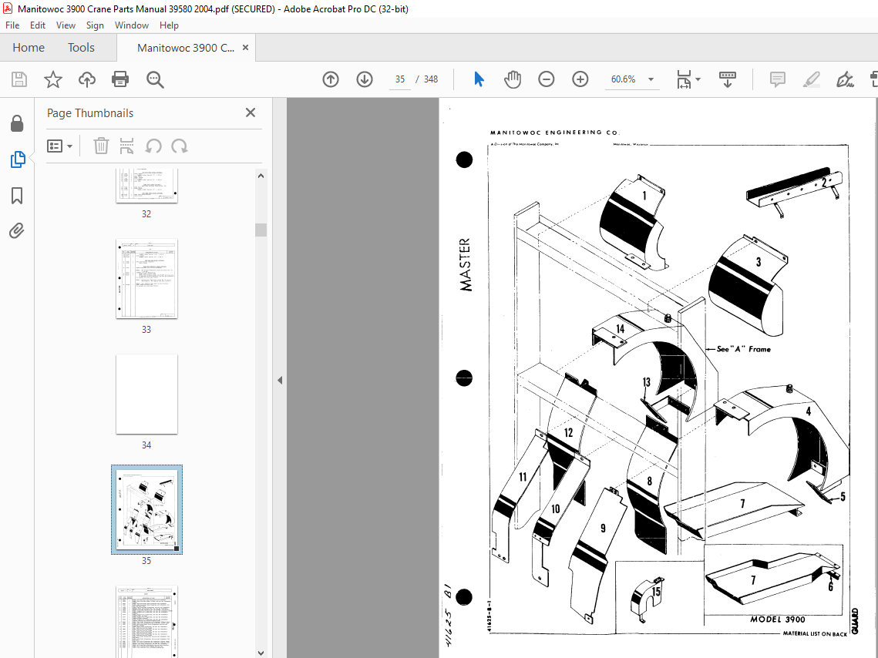This screenshot has width=878, height=658.
Task: Open the File menu
Action: (12, 25)
